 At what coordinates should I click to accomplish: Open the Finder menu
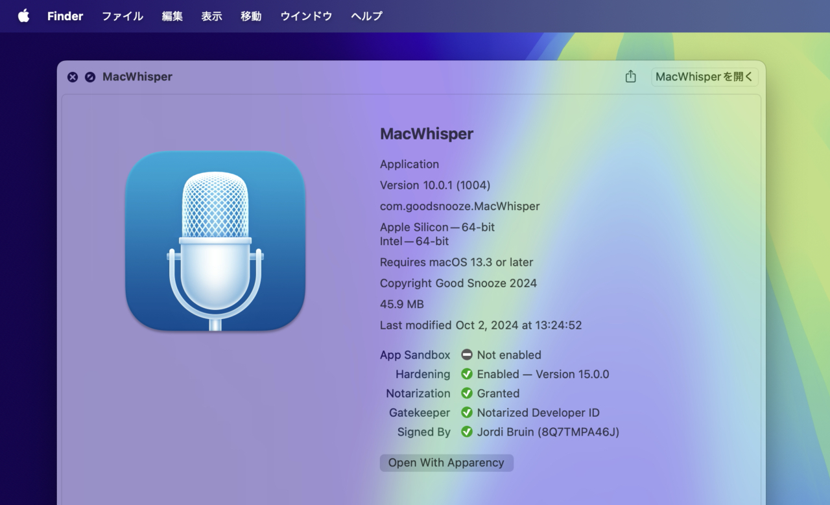pos(65,16)
